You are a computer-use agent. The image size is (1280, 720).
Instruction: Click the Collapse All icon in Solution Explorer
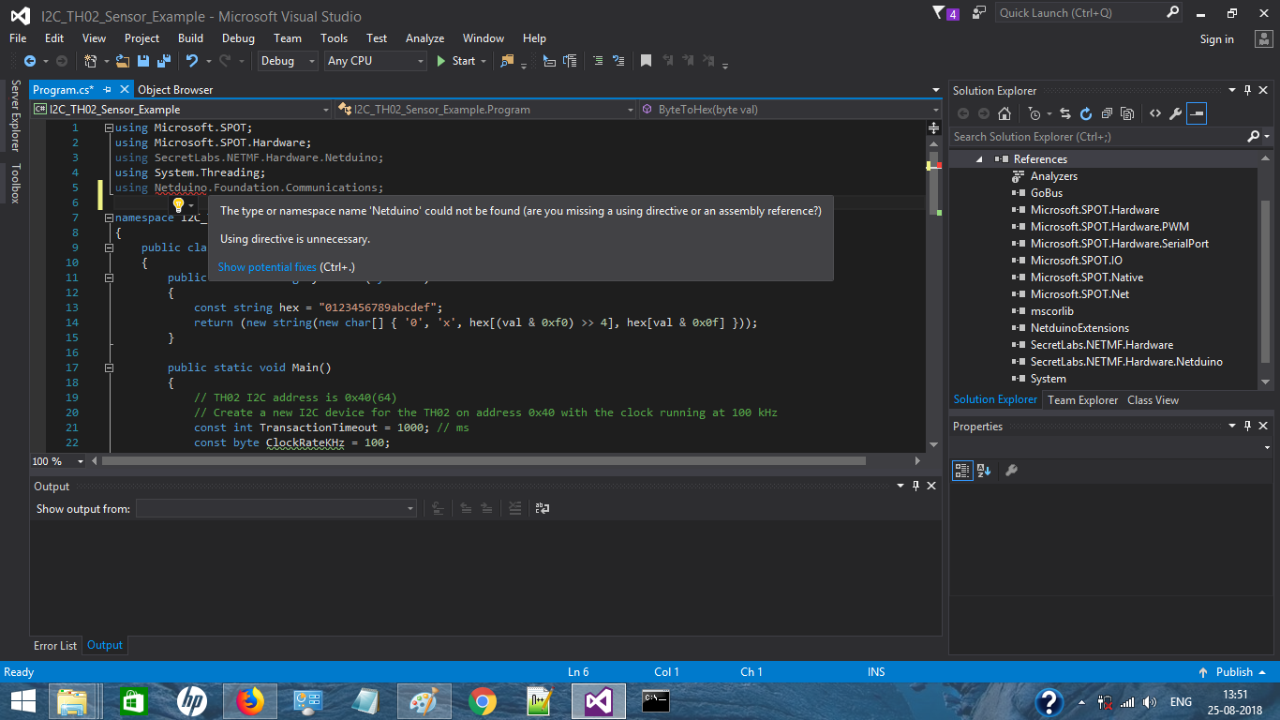pyautogui.click(x=1107, y=113)
